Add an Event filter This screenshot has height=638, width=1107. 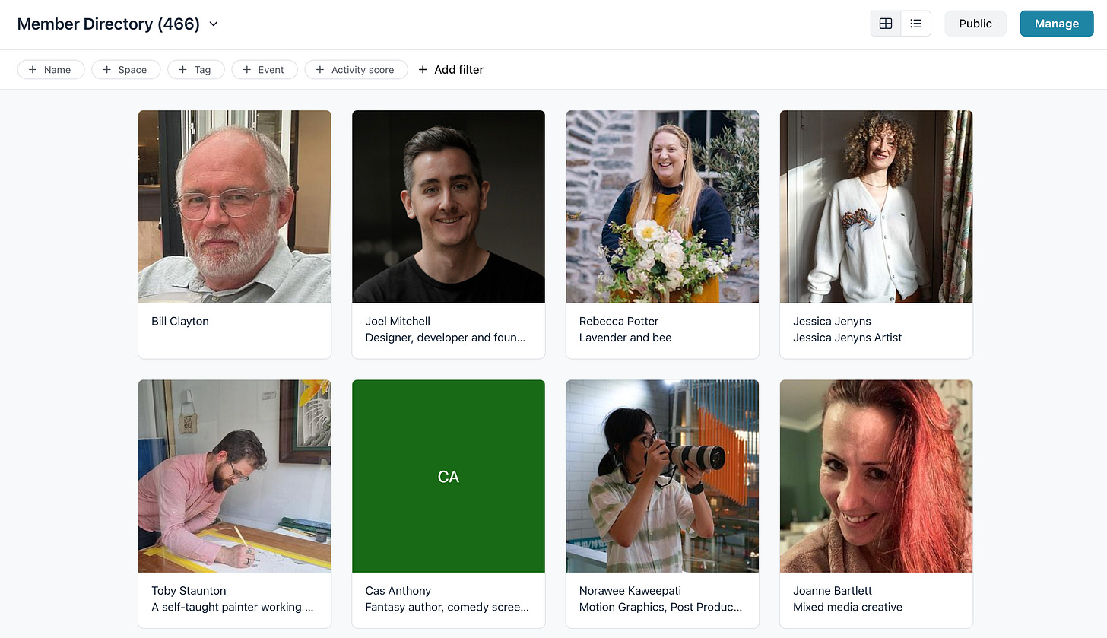[265, 70]
